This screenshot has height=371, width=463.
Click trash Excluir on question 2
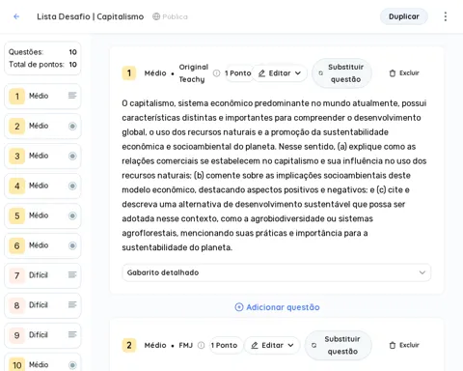(x=404, y=345)
